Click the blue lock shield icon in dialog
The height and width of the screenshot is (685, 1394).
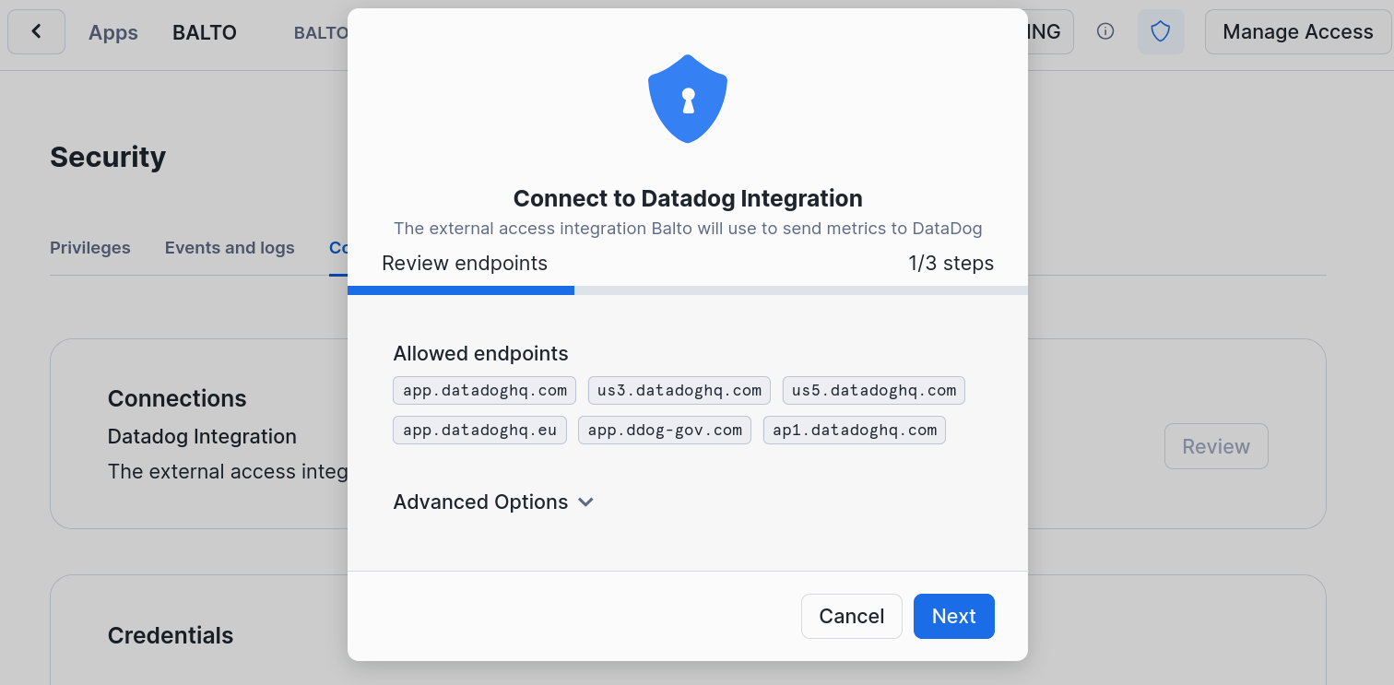pos(688,99)
